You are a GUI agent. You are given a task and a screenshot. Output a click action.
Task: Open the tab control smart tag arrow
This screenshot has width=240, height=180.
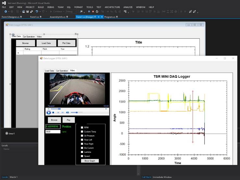coord(76,34)
